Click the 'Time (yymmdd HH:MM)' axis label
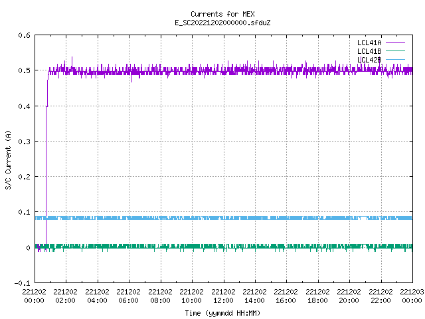Screen dimensions: 425x319 222,313
